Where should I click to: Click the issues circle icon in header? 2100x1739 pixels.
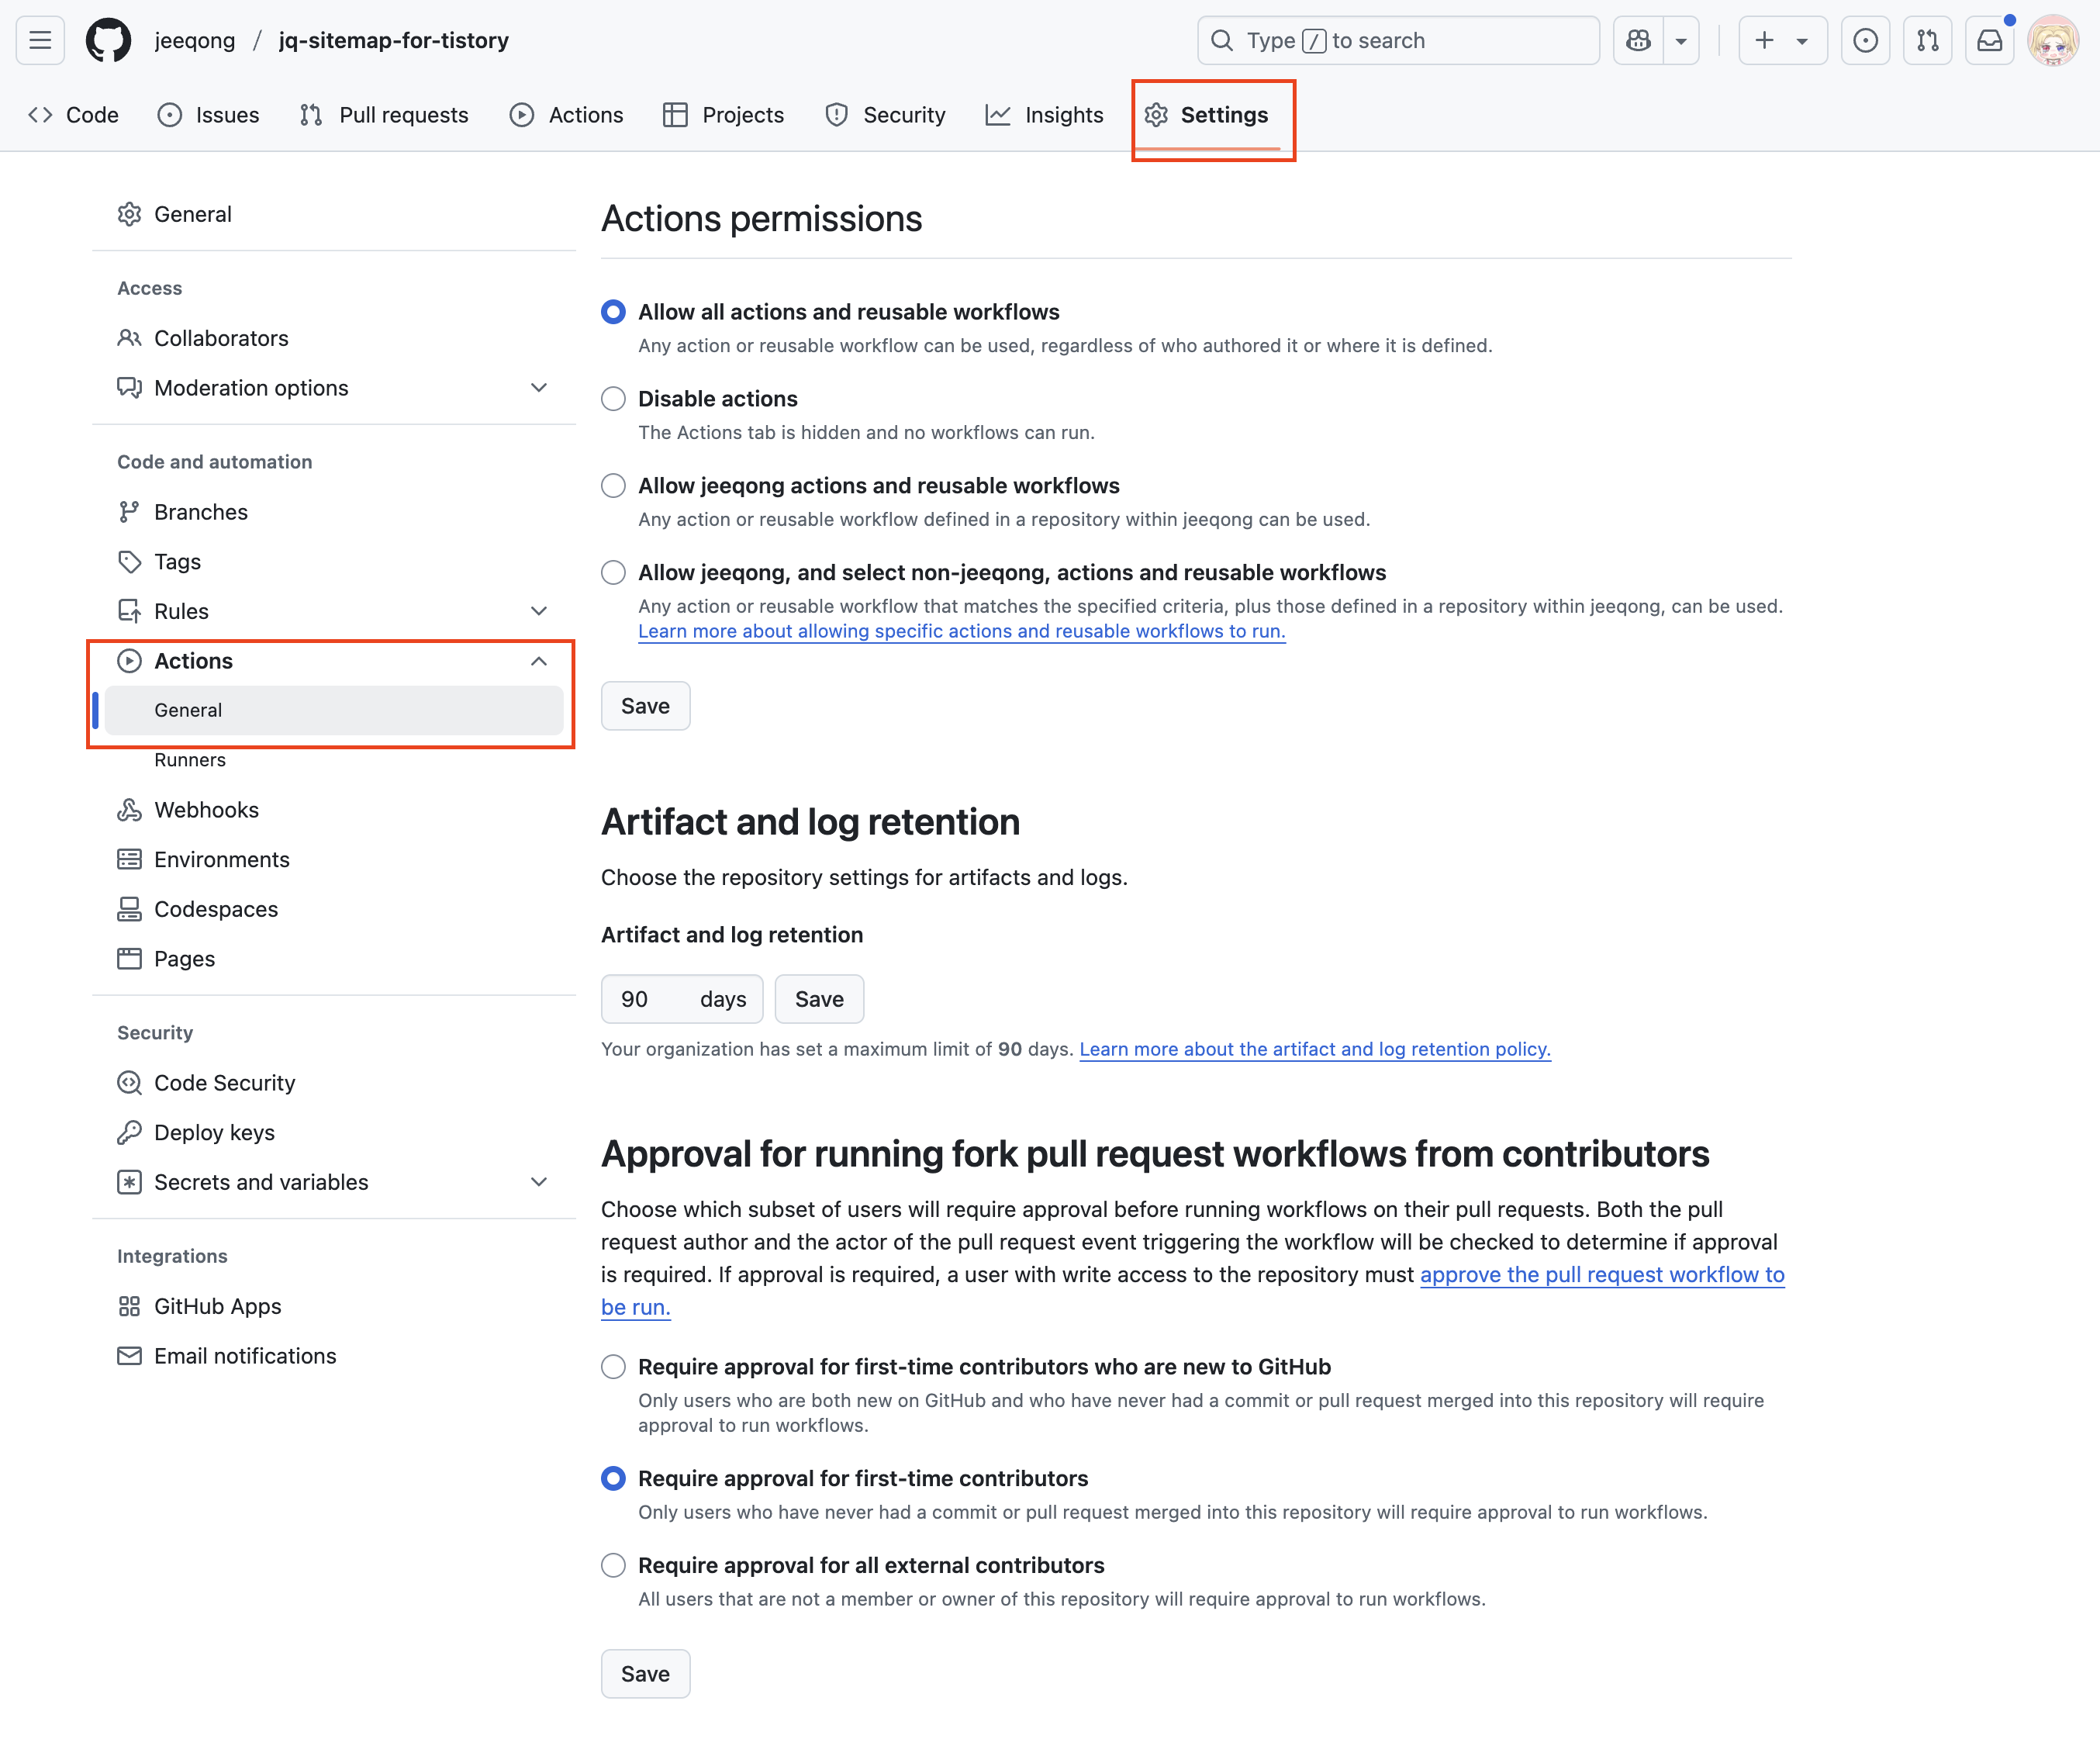pos(1865,40)
